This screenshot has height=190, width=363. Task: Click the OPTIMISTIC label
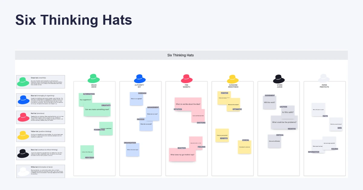[x=237, y=109]
